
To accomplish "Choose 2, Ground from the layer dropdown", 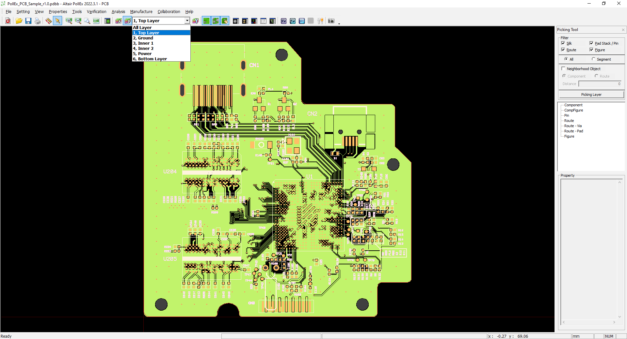I will 143,38.
